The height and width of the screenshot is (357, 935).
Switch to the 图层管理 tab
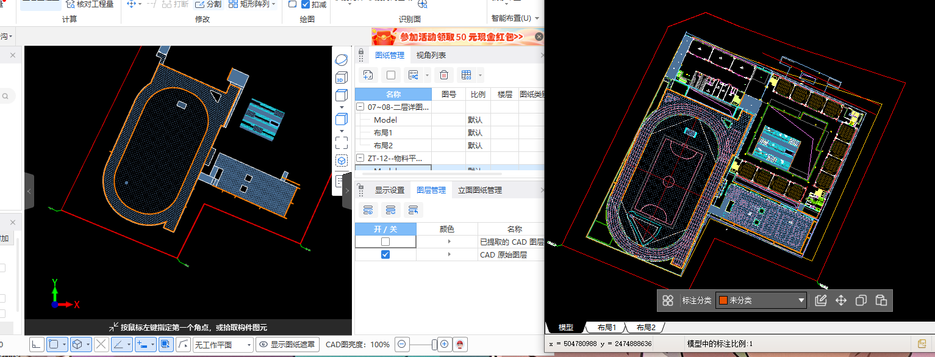pyautogui.click(x=431, y=190)
